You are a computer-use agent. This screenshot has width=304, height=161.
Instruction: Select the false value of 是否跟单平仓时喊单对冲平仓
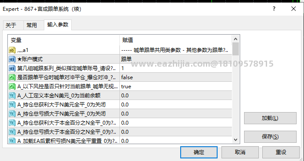point(127,77)
